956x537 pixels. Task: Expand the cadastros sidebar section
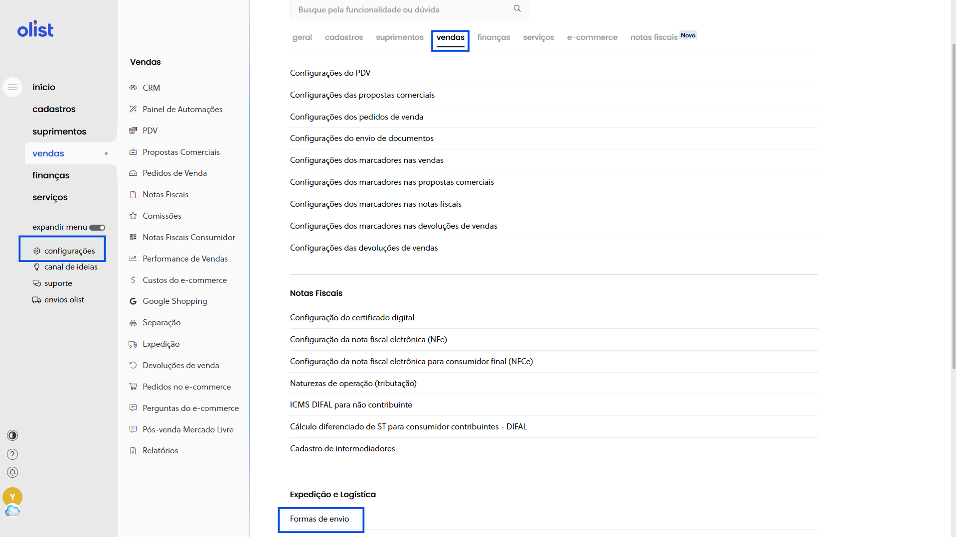[54, 109]
